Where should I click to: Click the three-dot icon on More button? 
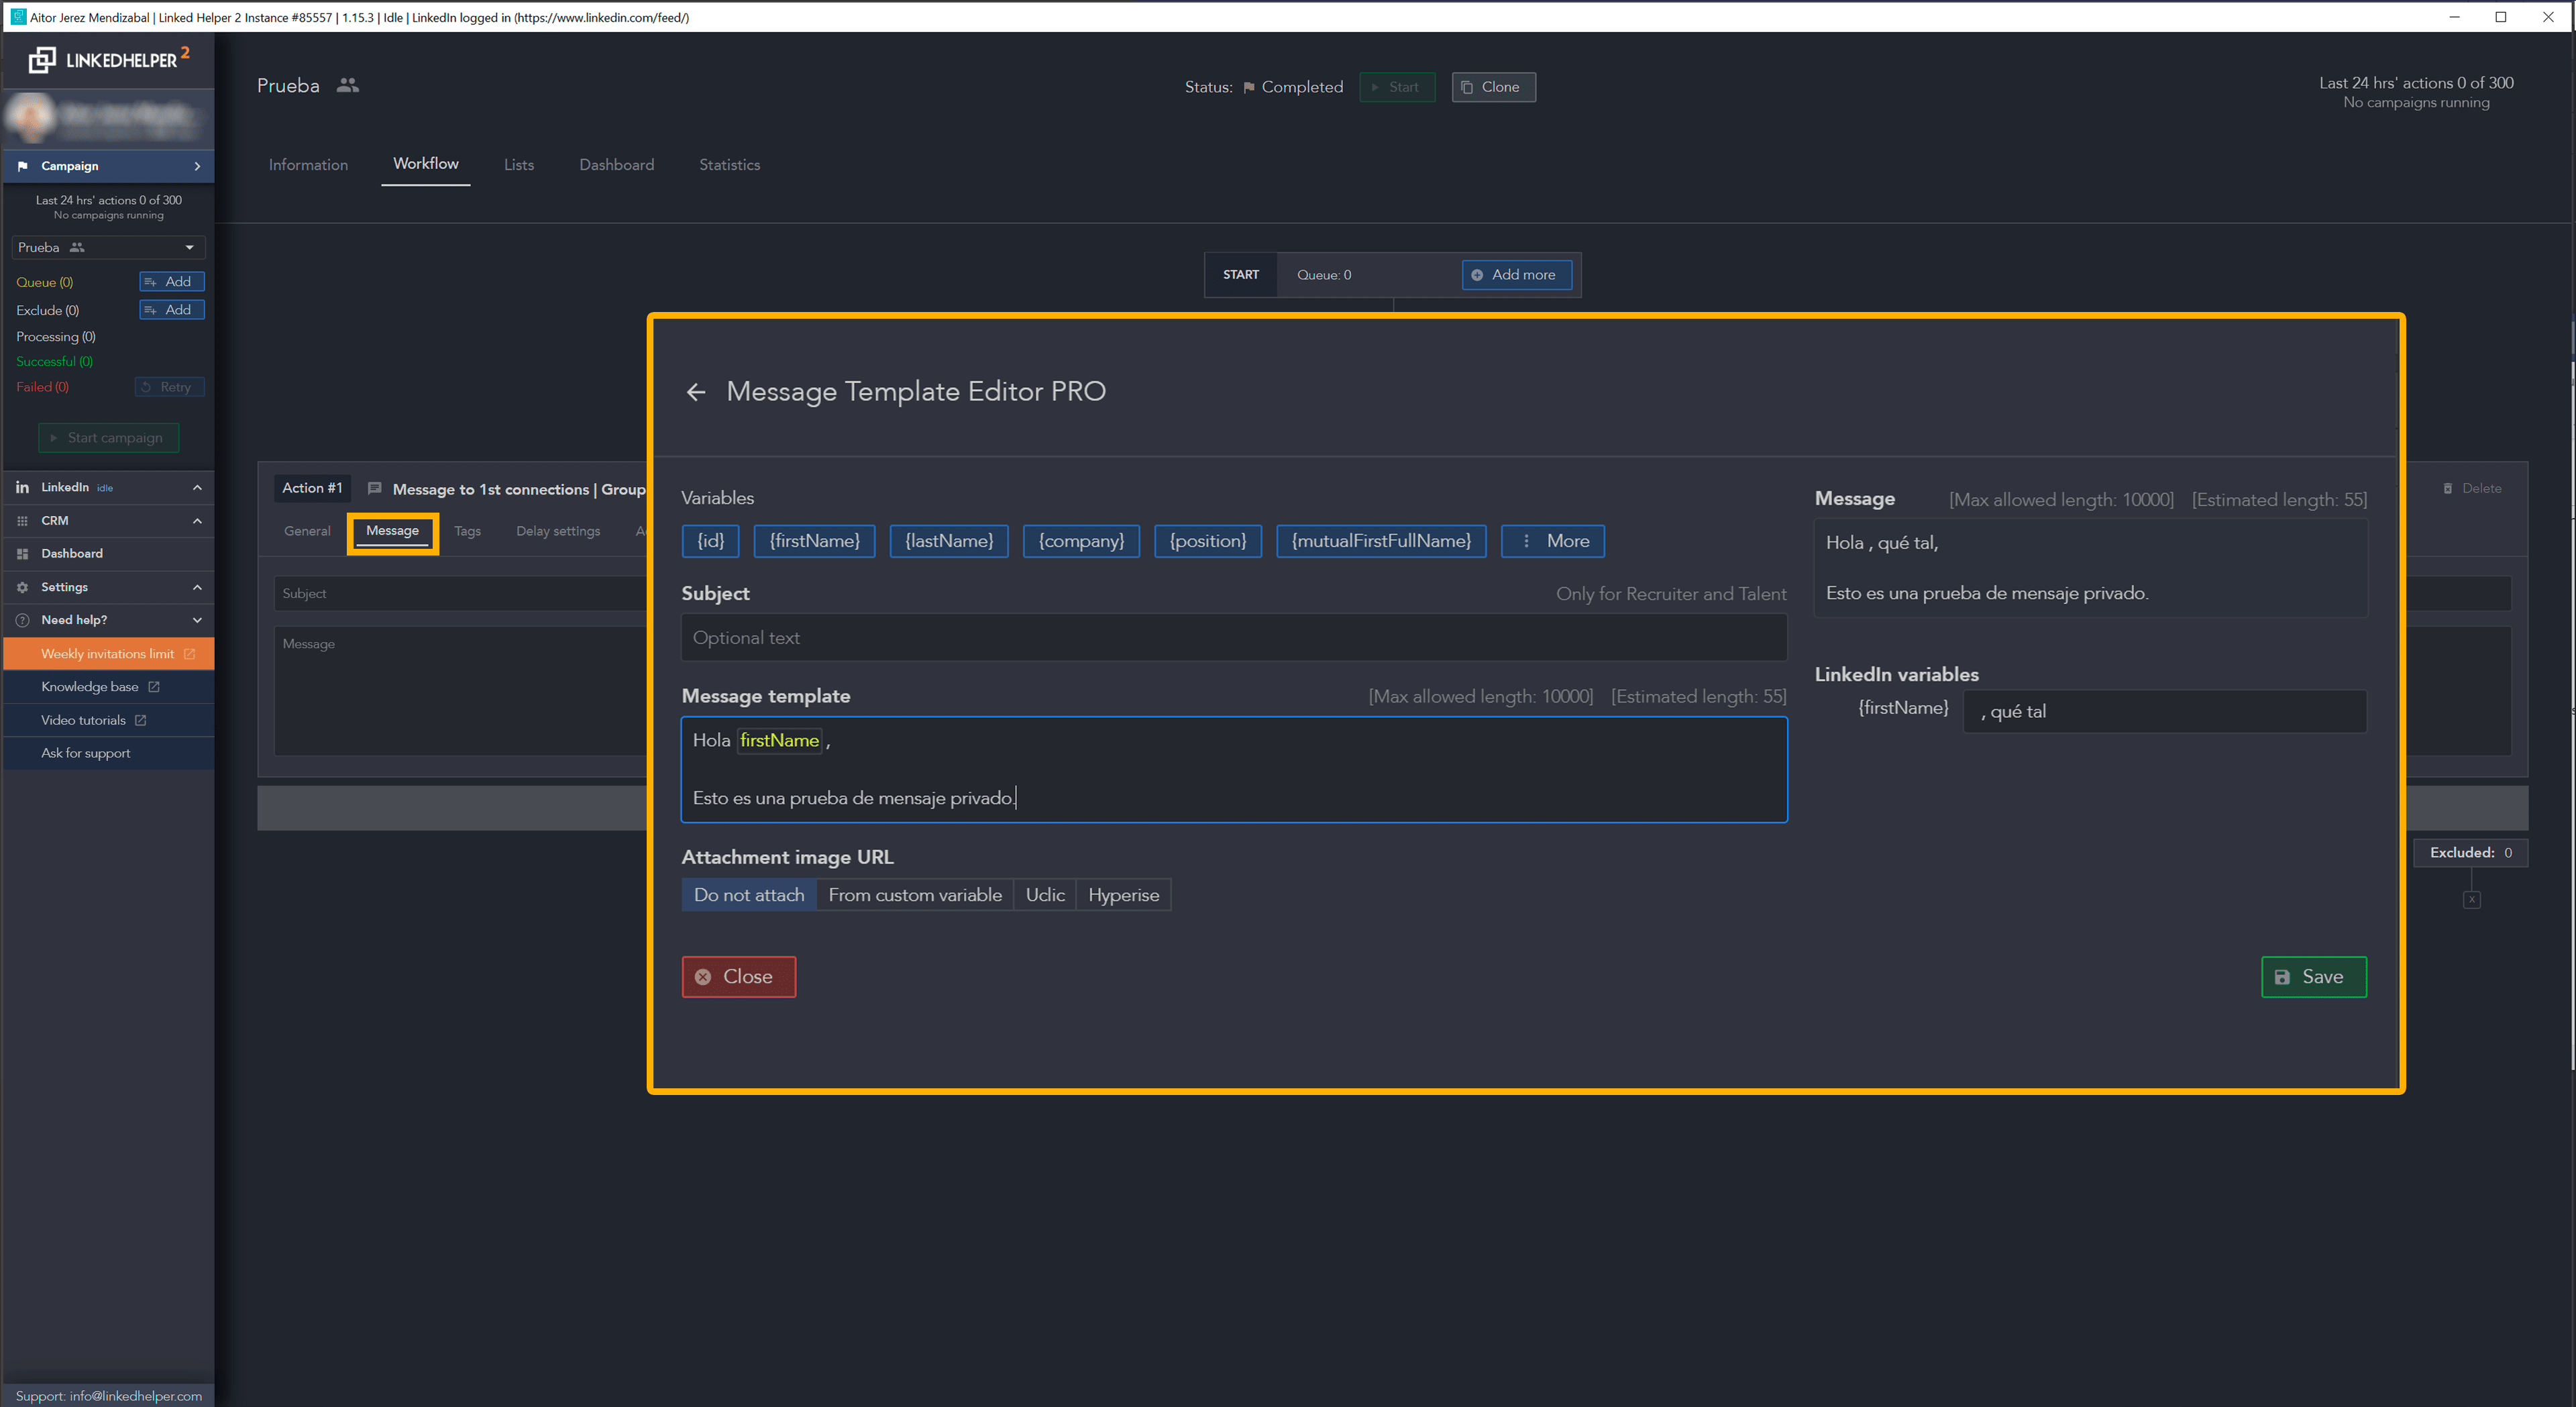coord(1526,541)
